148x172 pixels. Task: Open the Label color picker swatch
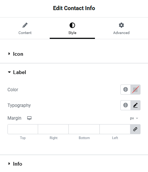click(x=135, y=89)
